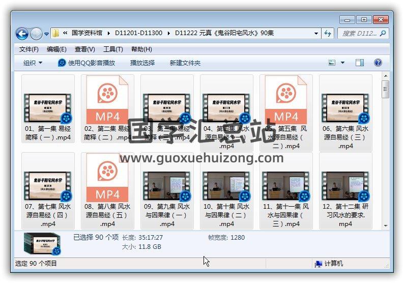The image size is (404, 283).
Task: Click the Forward navigation arrow button
Action: (36, 34)
